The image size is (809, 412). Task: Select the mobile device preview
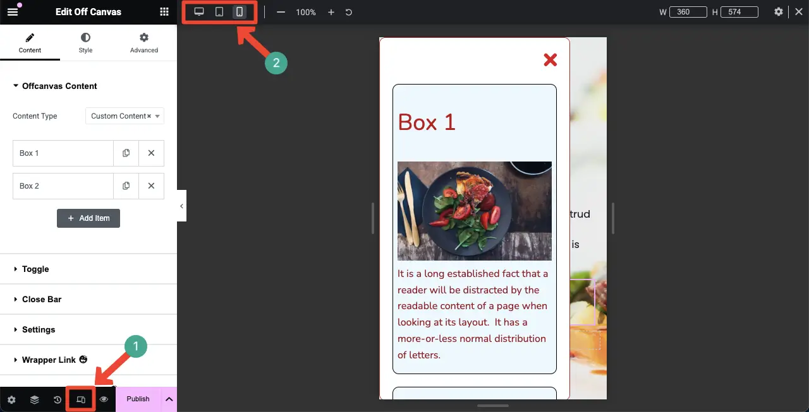pyautogui.click(x=240, y=12)
